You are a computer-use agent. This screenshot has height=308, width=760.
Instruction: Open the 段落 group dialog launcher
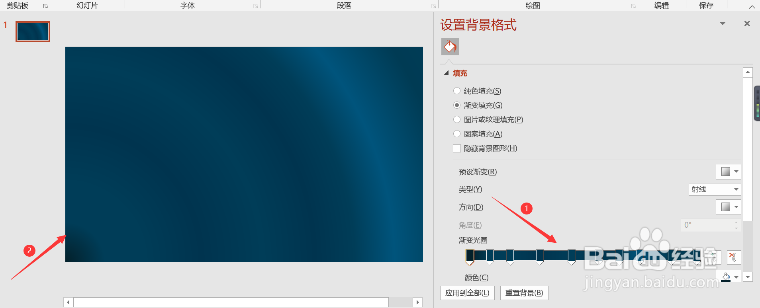point(434,6)
